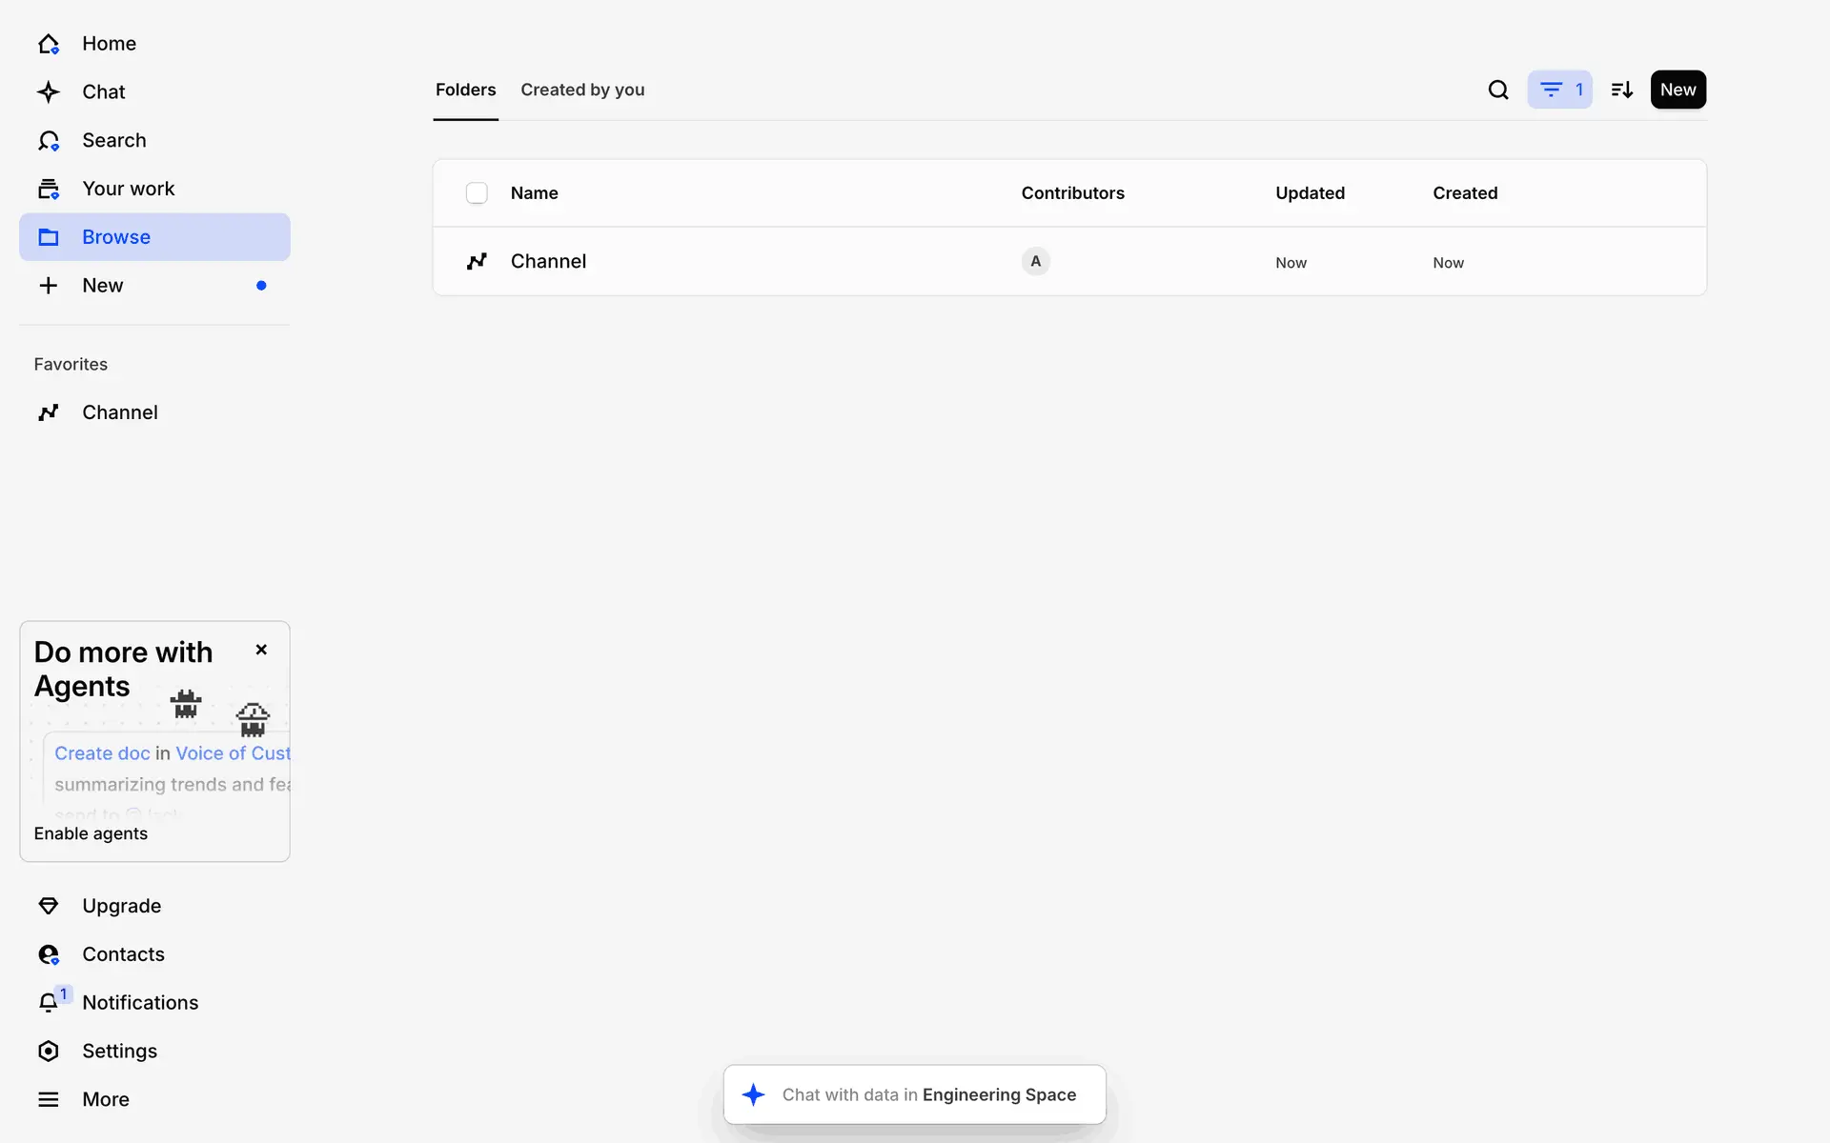Open Channel under Favorites
Image resolution: width=1830 pixels, height=1143 pixels.
point(119,412)
